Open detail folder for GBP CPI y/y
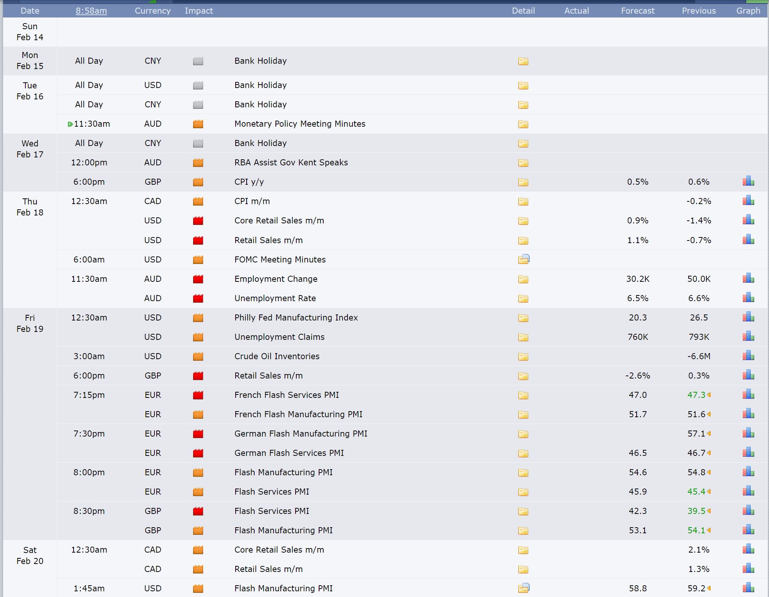769x597 pixels. pos(523,182)
